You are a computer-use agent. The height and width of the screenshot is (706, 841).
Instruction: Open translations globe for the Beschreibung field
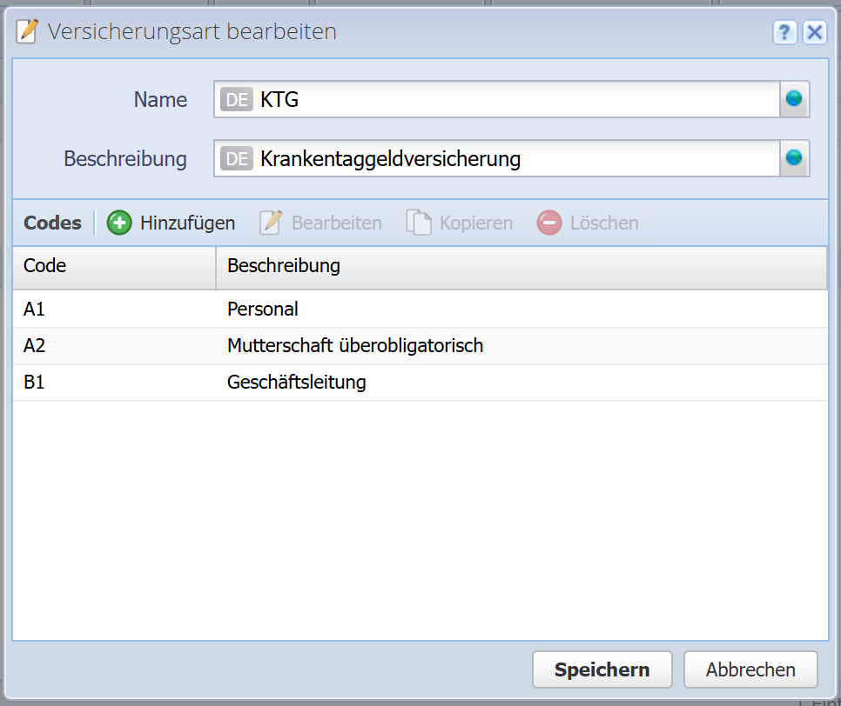tap(794, 158)
